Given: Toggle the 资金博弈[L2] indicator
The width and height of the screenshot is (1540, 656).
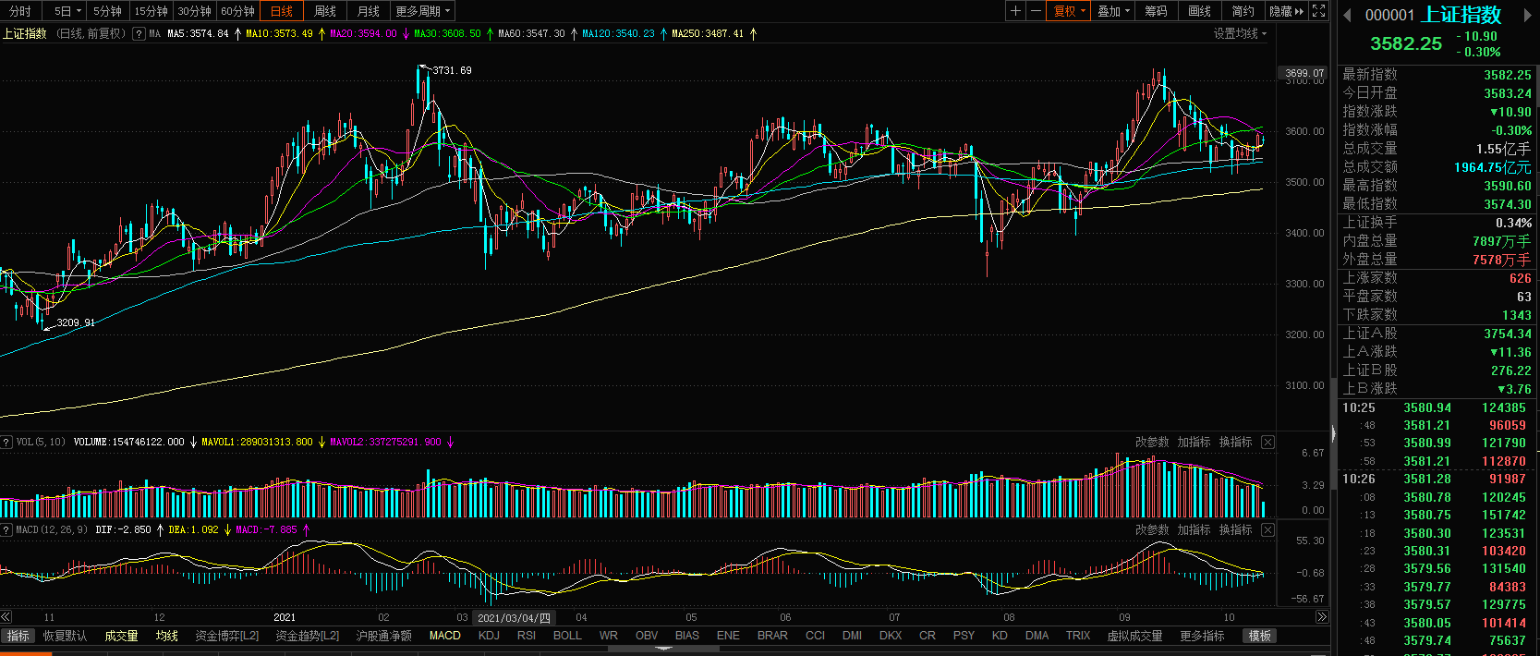Looking at the screenshot, I should coord(227,636).
